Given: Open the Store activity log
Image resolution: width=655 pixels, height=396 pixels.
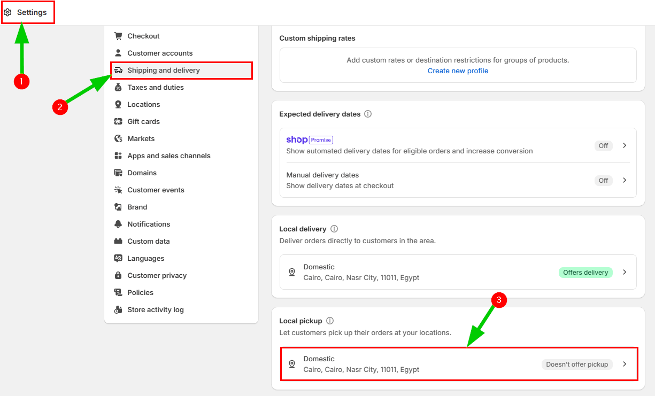Looking at the screenshot, I should (x=155, y=309).
